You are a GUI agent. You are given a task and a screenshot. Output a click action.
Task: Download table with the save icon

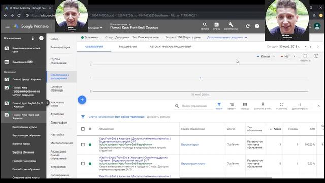click(x=263, y=104)
